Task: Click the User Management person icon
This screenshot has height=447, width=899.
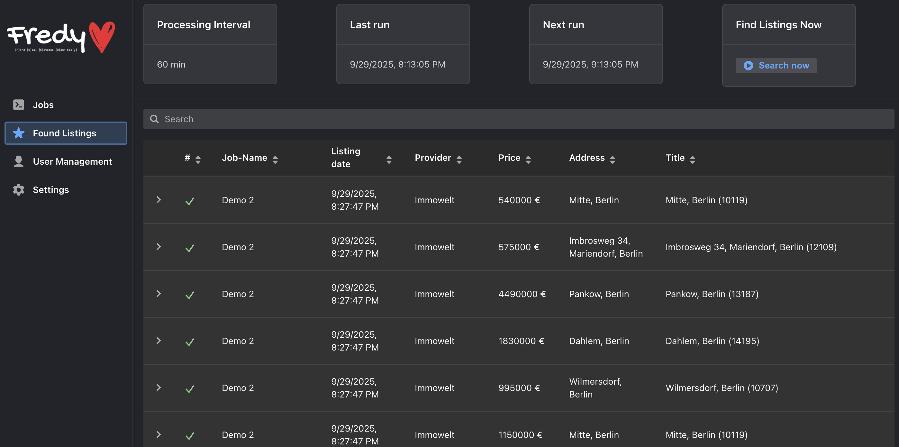Action: point(19,161)
